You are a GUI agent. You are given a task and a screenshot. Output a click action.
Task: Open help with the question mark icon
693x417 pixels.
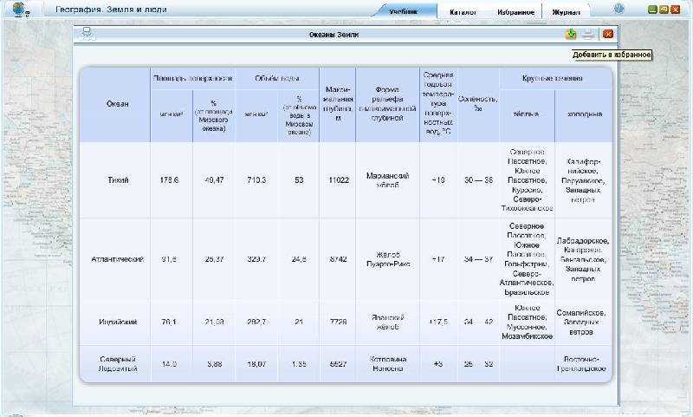tap(619, 9)
